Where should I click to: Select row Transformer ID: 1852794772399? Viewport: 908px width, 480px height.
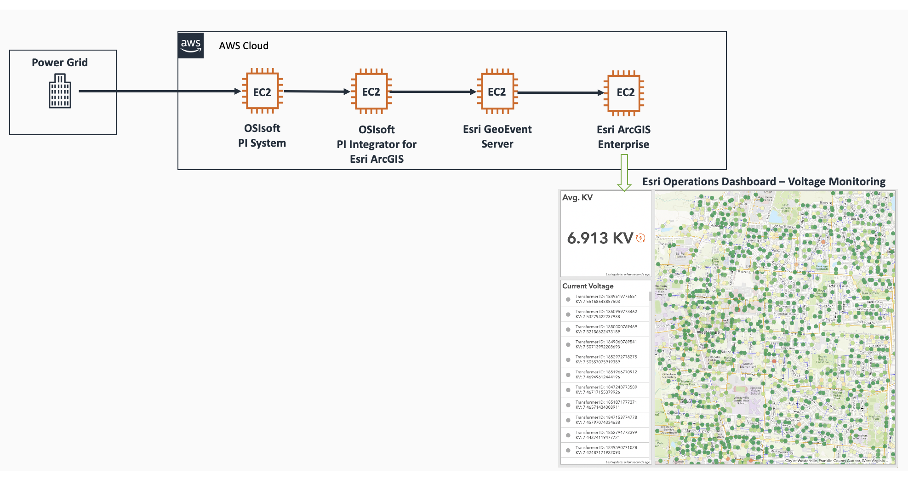605,435
